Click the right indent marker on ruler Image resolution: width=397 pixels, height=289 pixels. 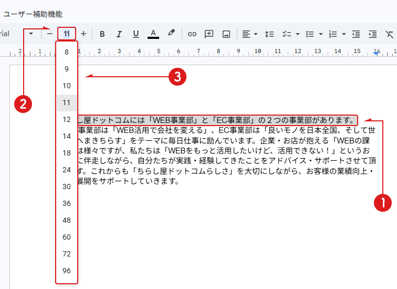(x=377, y=53)
